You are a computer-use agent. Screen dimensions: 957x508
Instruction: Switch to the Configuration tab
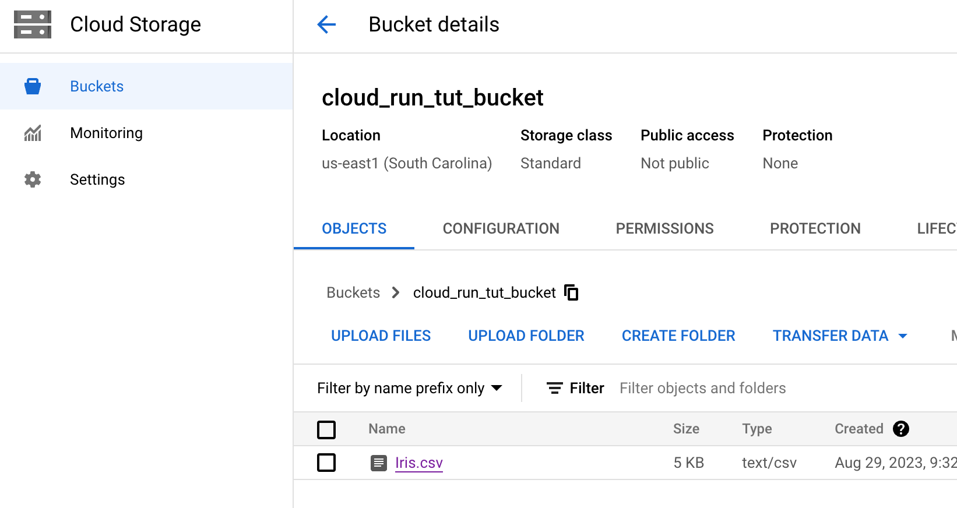tap(501, 228)
